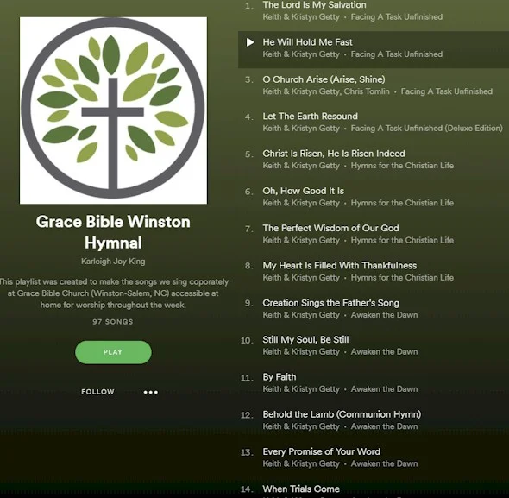This screenshot has height=498, width=509.
Task: Select track My Heart Is Filled With Thankfulness
Action: [x=340, y=266]
